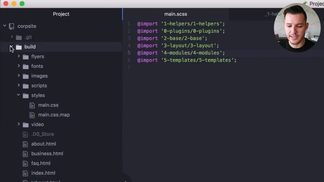This screenshot has height=182, width=324.
Task: Place cursor on empty line 7
Action: point(223,67)
